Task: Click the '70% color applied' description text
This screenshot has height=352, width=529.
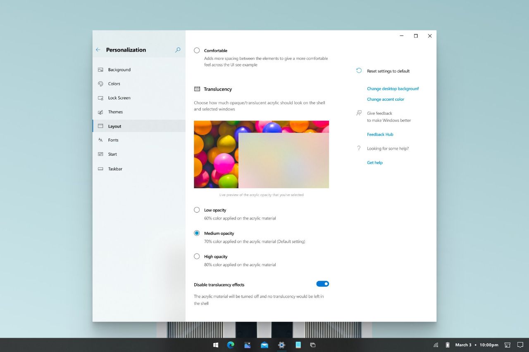Action: coord(255,241)
